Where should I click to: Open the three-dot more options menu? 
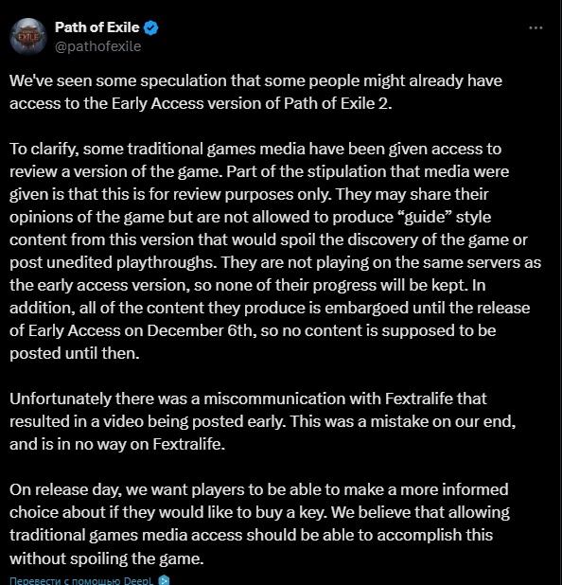536,27
